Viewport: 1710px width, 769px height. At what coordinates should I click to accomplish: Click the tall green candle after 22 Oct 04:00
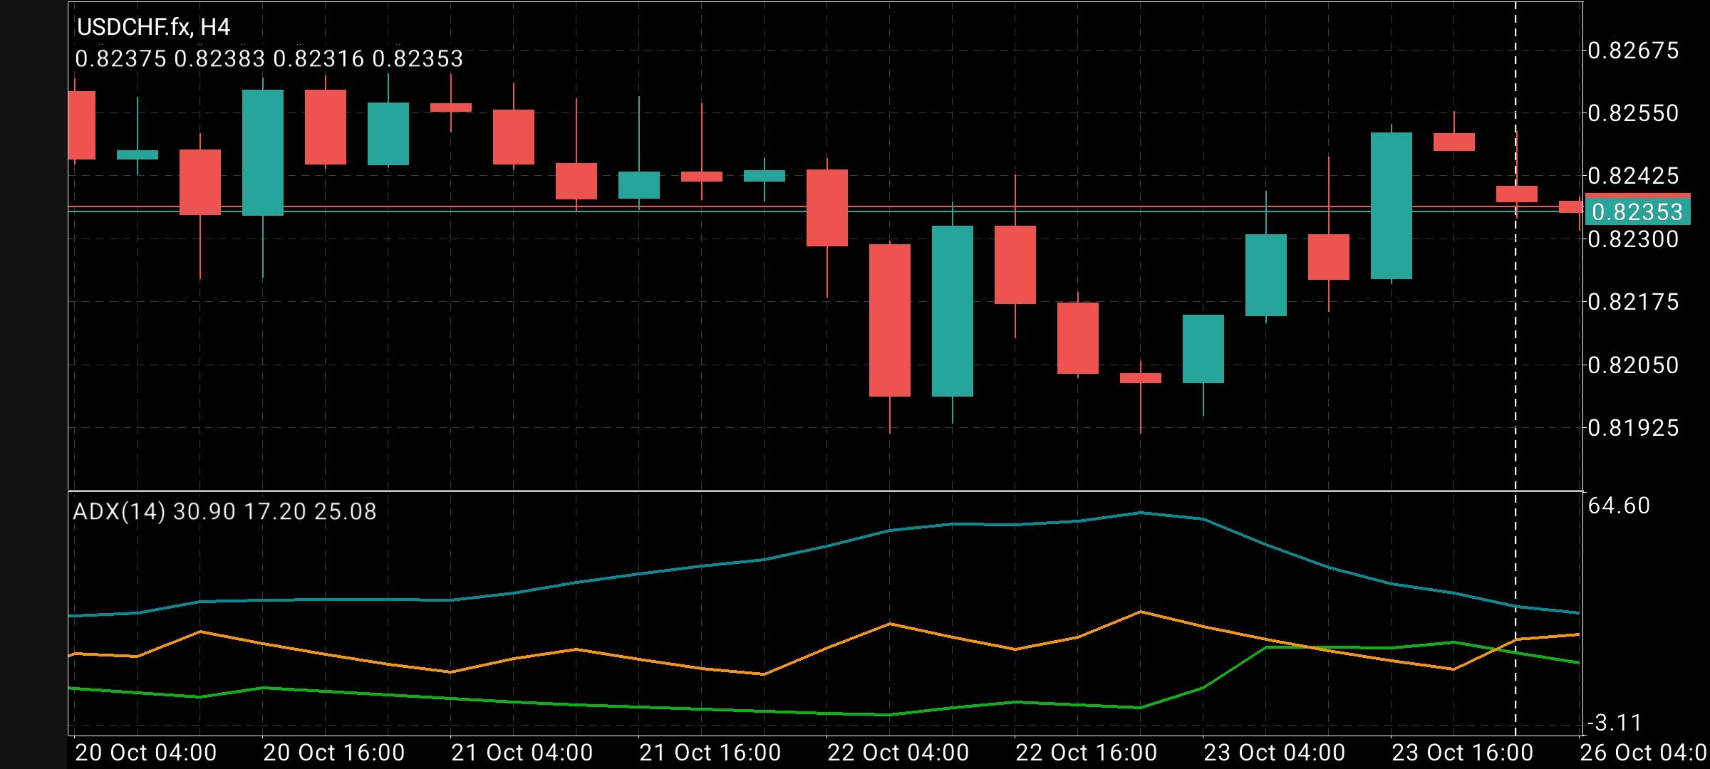click(x=953, y=311)
